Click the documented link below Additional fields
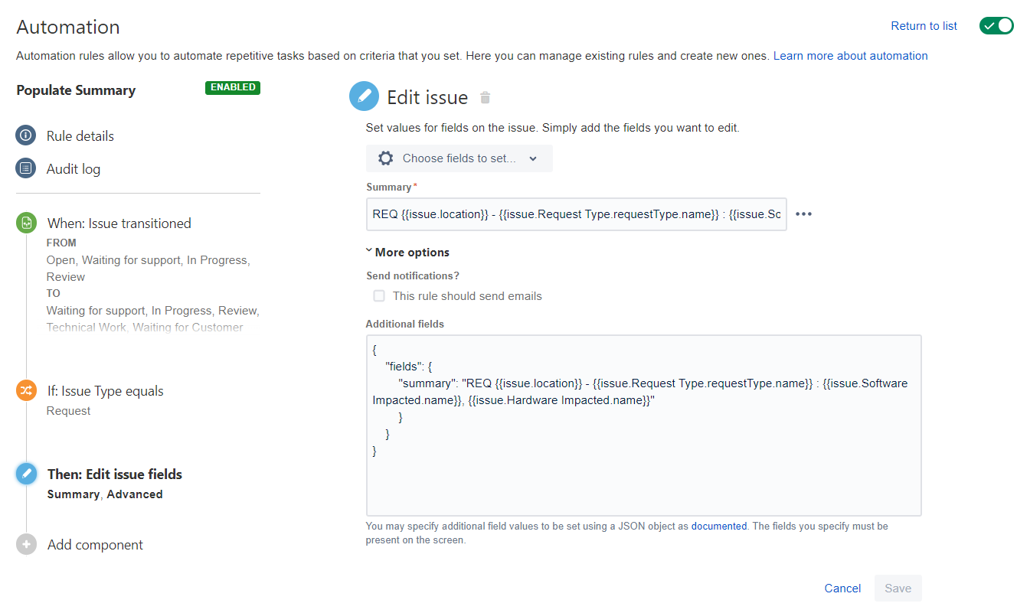 718,526
